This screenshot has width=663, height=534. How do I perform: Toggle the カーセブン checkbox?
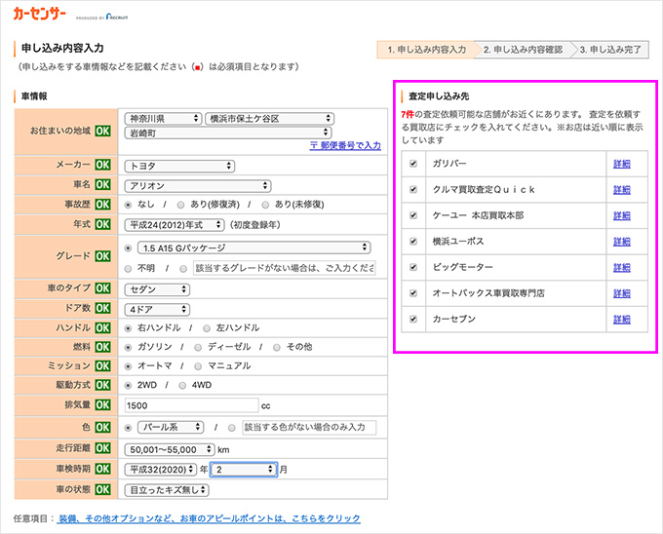tap(413, 319)
